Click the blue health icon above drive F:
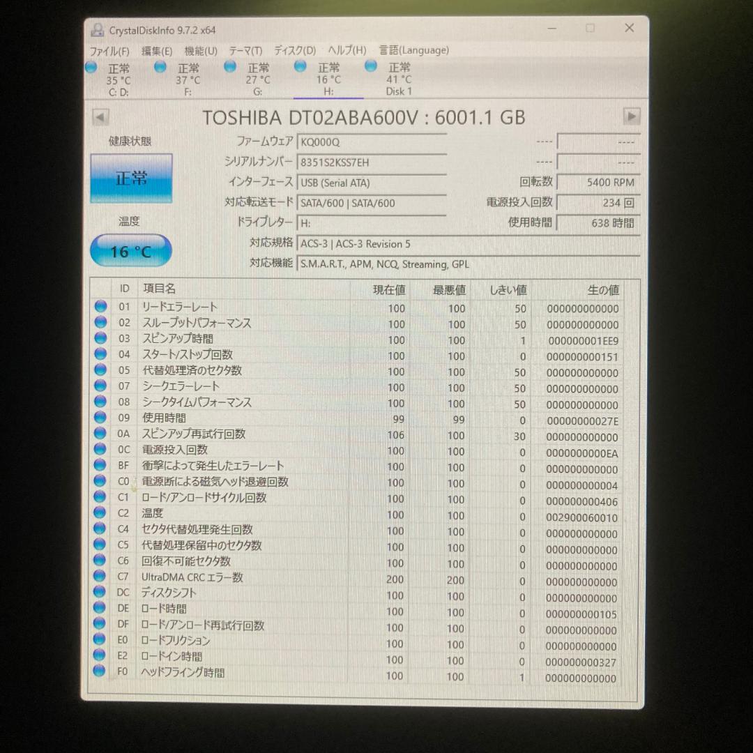753x753 pixels. point(160,66)
